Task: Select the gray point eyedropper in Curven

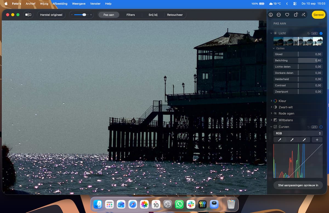Action: click(292, 140)
